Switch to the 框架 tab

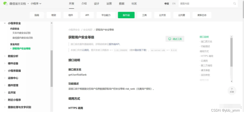click(54, 15)
